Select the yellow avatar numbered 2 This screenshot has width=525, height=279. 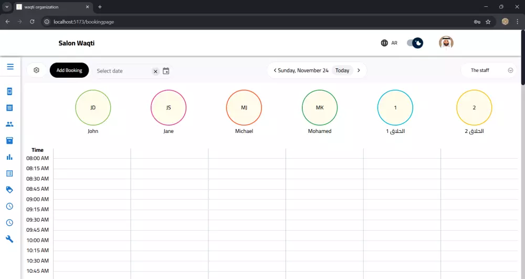pyautogui.click(x=474, y=108)
